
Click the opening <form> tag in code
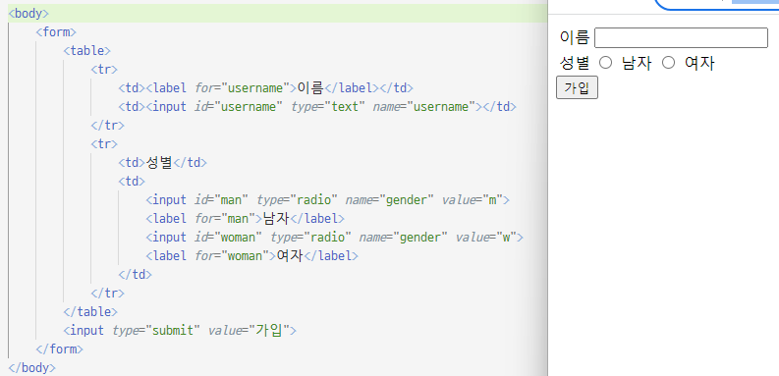[x=56, y=32]
